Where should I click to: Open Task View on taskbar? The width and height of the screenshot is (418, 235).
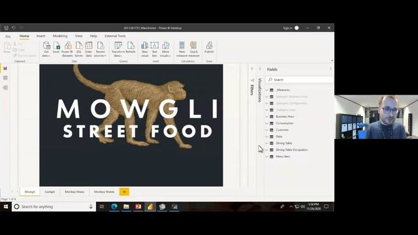102,206
